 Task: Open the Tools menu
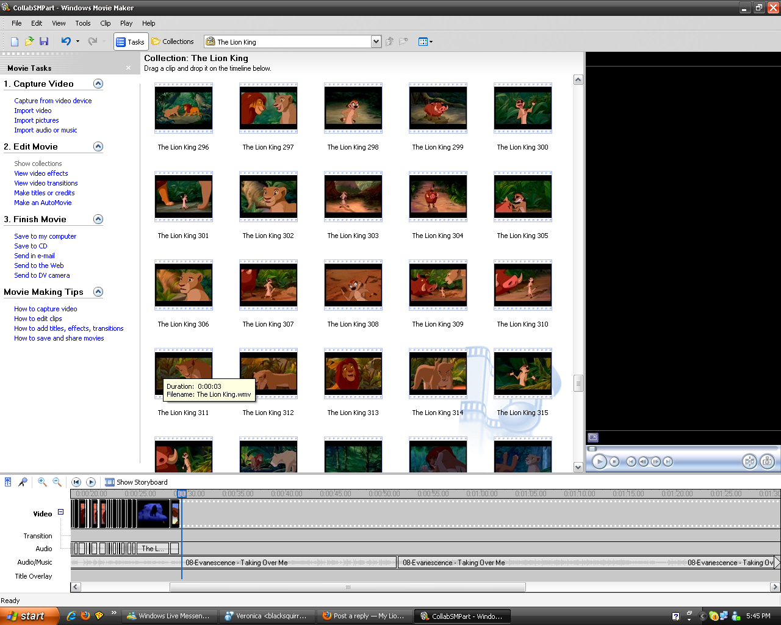[83, 23]
